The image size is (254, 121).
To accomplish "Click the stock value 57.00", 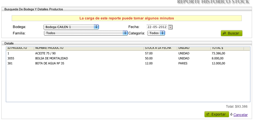I will pos(149,53).
